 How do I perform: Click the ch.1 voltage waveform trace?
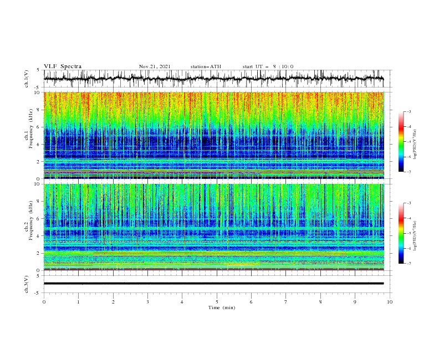[214, 79]
